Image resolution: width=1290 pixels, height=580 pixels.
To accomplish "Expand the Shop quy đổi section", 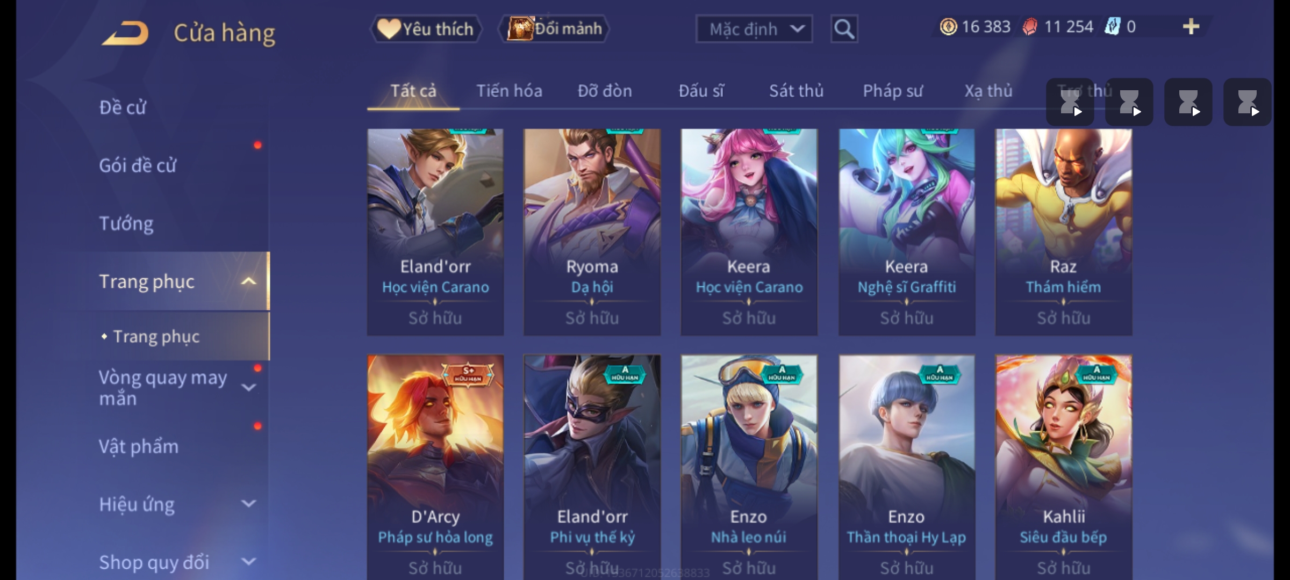I will pos(248,562).
